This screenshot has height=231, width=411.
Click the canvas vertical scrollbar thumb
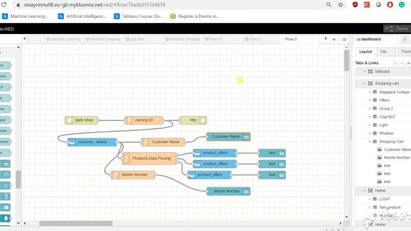[x=347, y=60]
